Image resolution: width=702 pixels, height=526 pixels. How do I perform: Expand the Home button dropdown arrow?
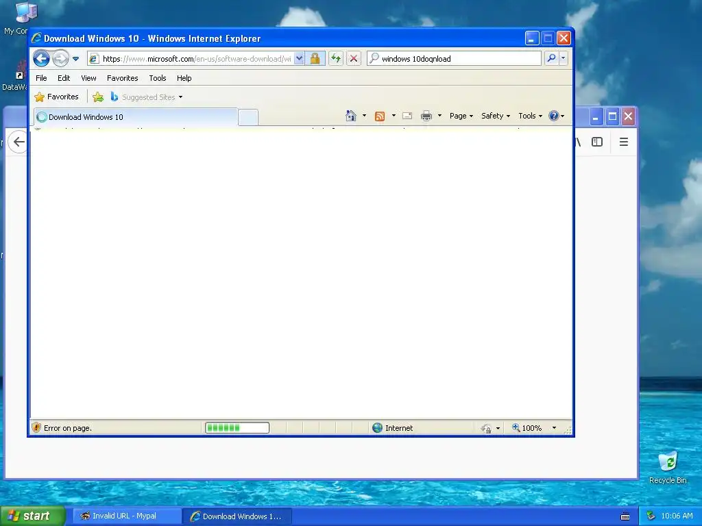[x=365, y=116]
